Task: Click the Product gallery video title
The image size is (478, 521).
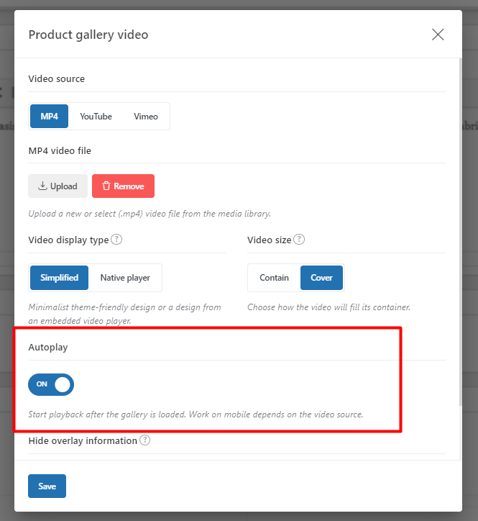Action: click(88, 35)
